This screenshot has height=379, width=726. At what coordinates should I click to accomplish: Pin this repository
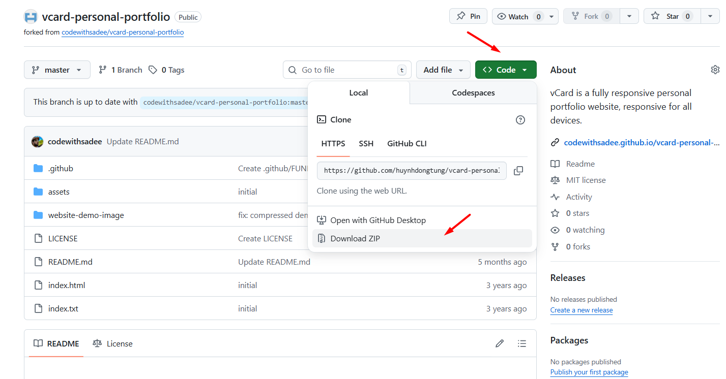468,16
